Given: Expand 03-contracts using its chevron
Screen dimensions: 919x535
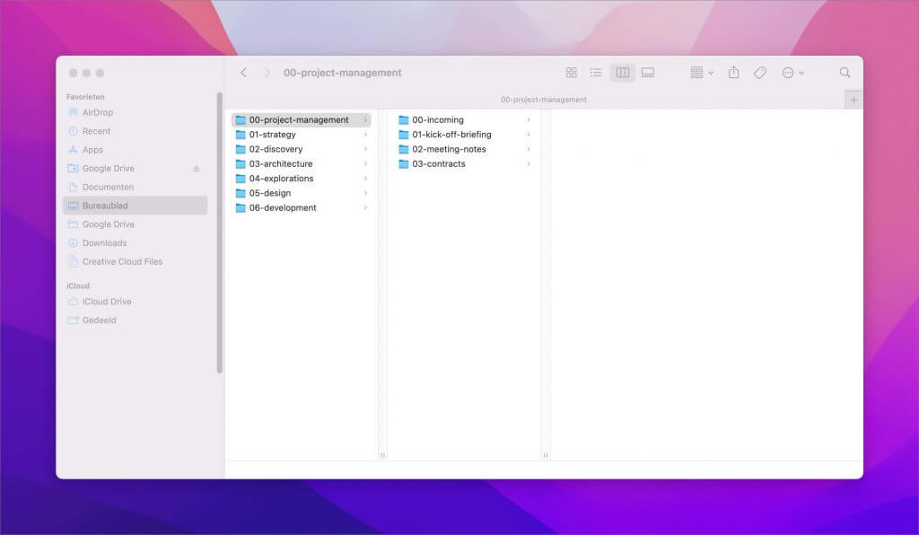Looking at the screenshot, I should pyautogui.click(x=528, y=164).
